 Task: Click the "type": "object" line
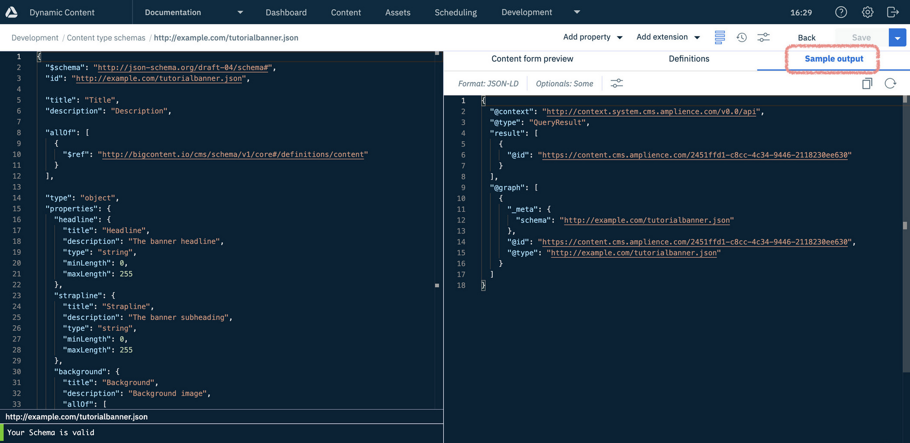[x=82, y=198]
